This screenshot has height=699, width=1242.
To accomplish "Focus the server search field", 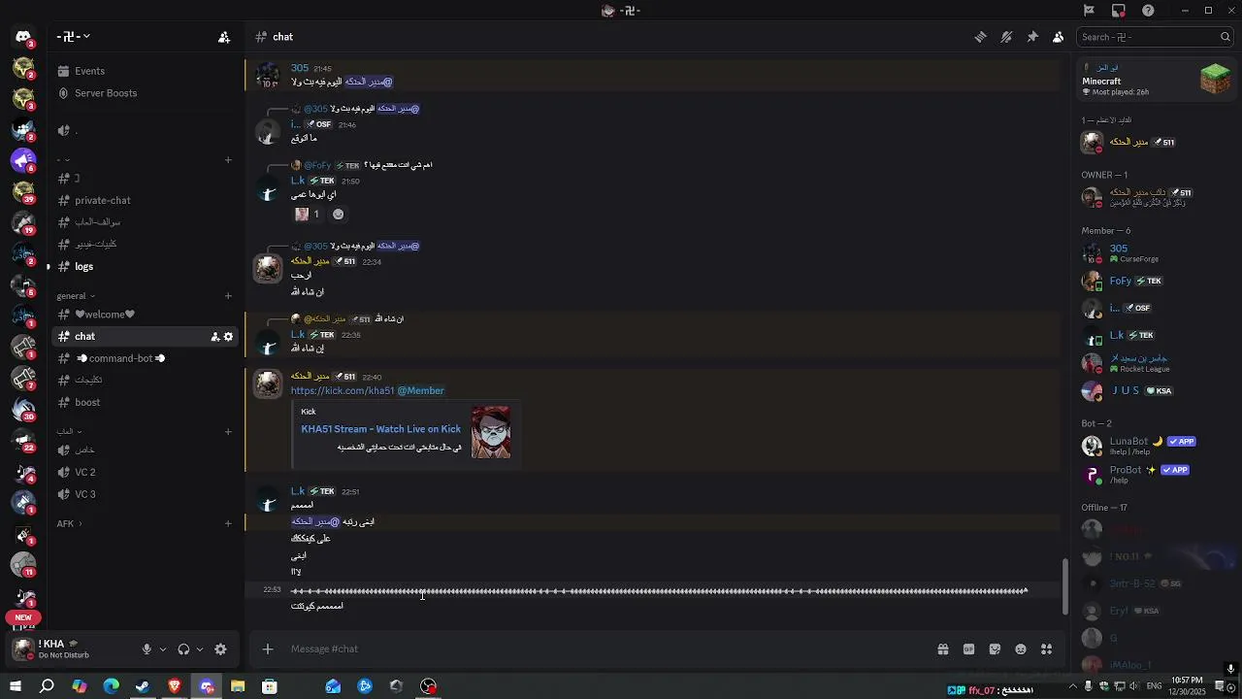I will tap(1155, 37).
